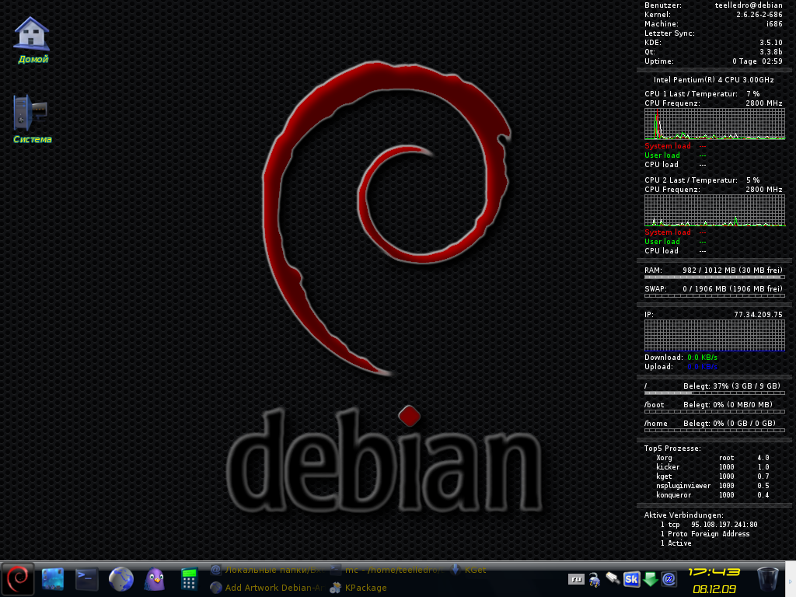796x597 pixels.
Task: Switch to KGet taskbar entry
Action: coord(468,570)
